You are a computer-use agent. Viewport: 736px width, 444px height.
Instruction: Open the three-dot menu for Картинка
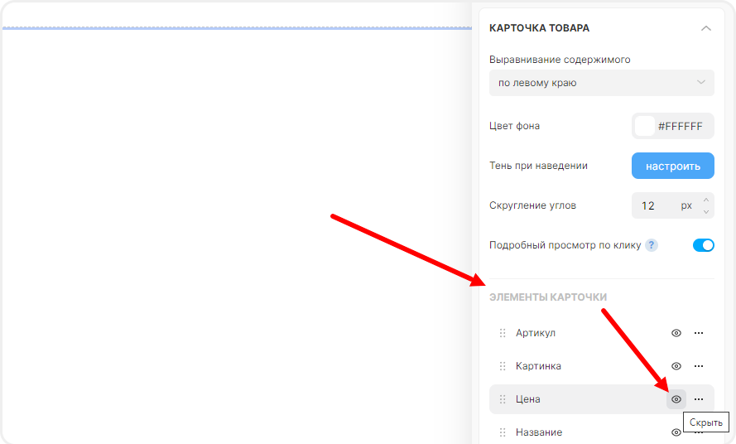[699, 366]
